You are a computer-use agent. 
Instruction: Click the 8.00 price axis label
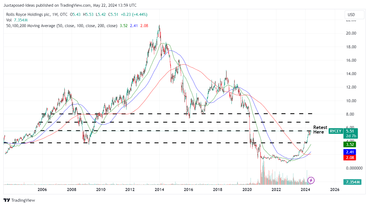(x=351, y=114)
